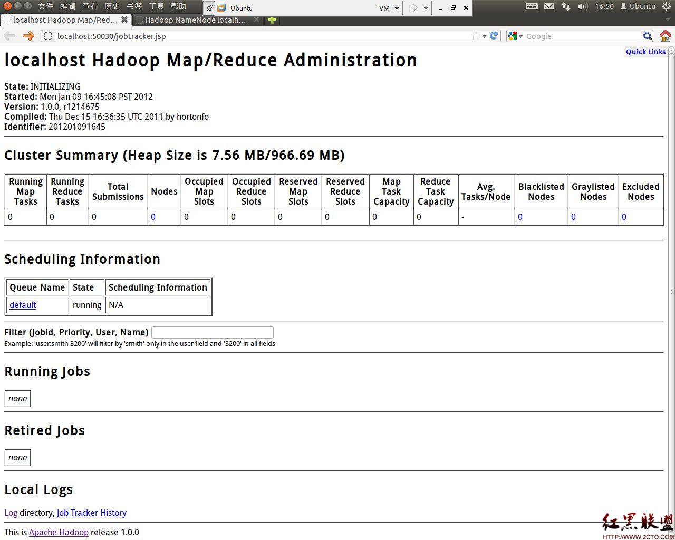Open the sound volume indicator
This screenshot has height=540, width=675.
pos(582,6)
